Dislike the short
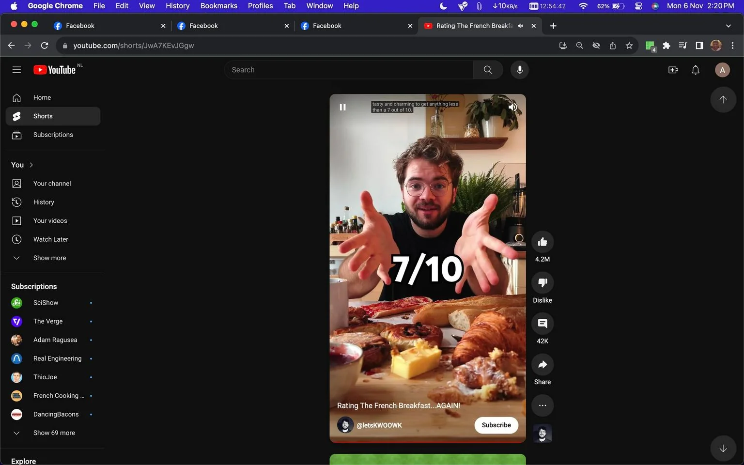744x465 pixels. coord(542,282)
